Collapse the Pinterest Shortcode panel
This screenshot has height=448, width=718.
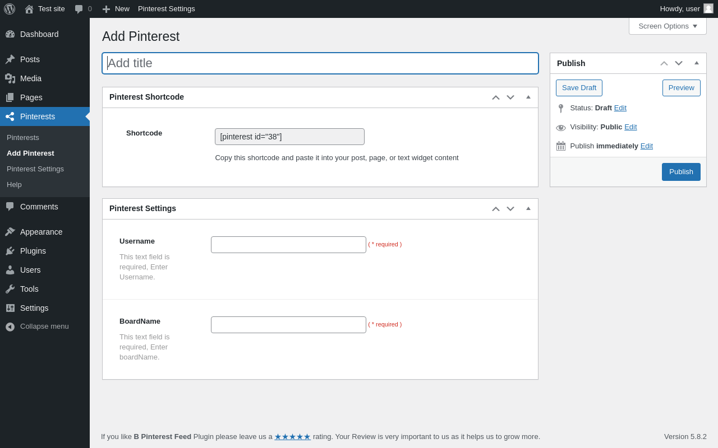point(528,97)
